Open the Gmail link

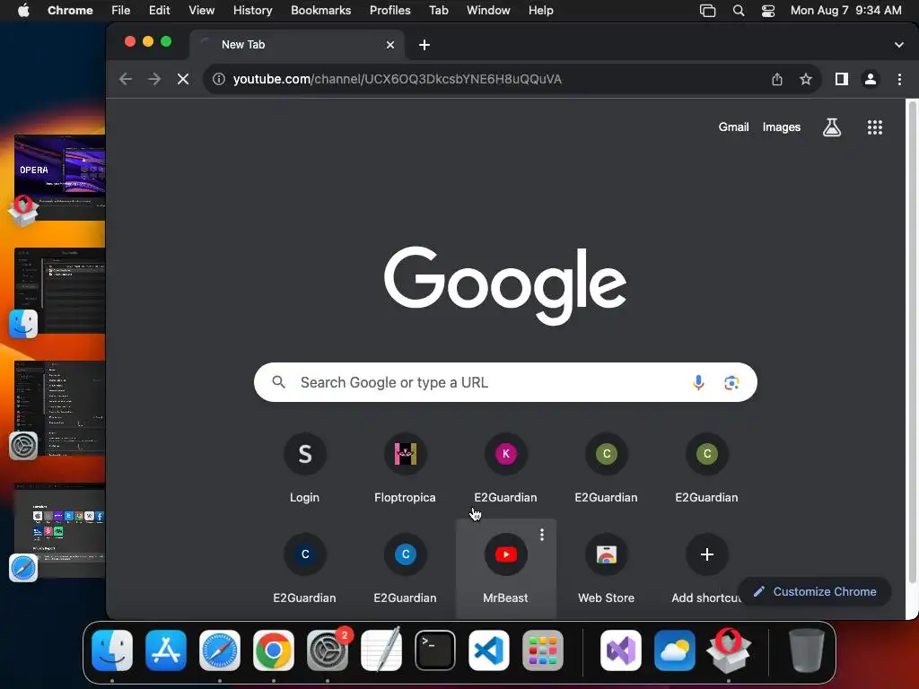[733, 127]
